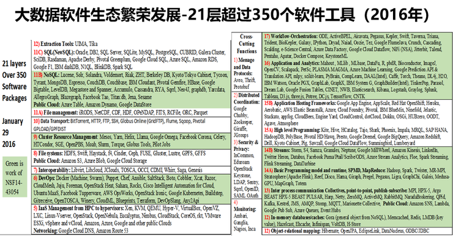Image resolution: width=453 pixels, height=250 pixels.
Task: Select the '11B) NoSQL' heading
Action: 47,75
